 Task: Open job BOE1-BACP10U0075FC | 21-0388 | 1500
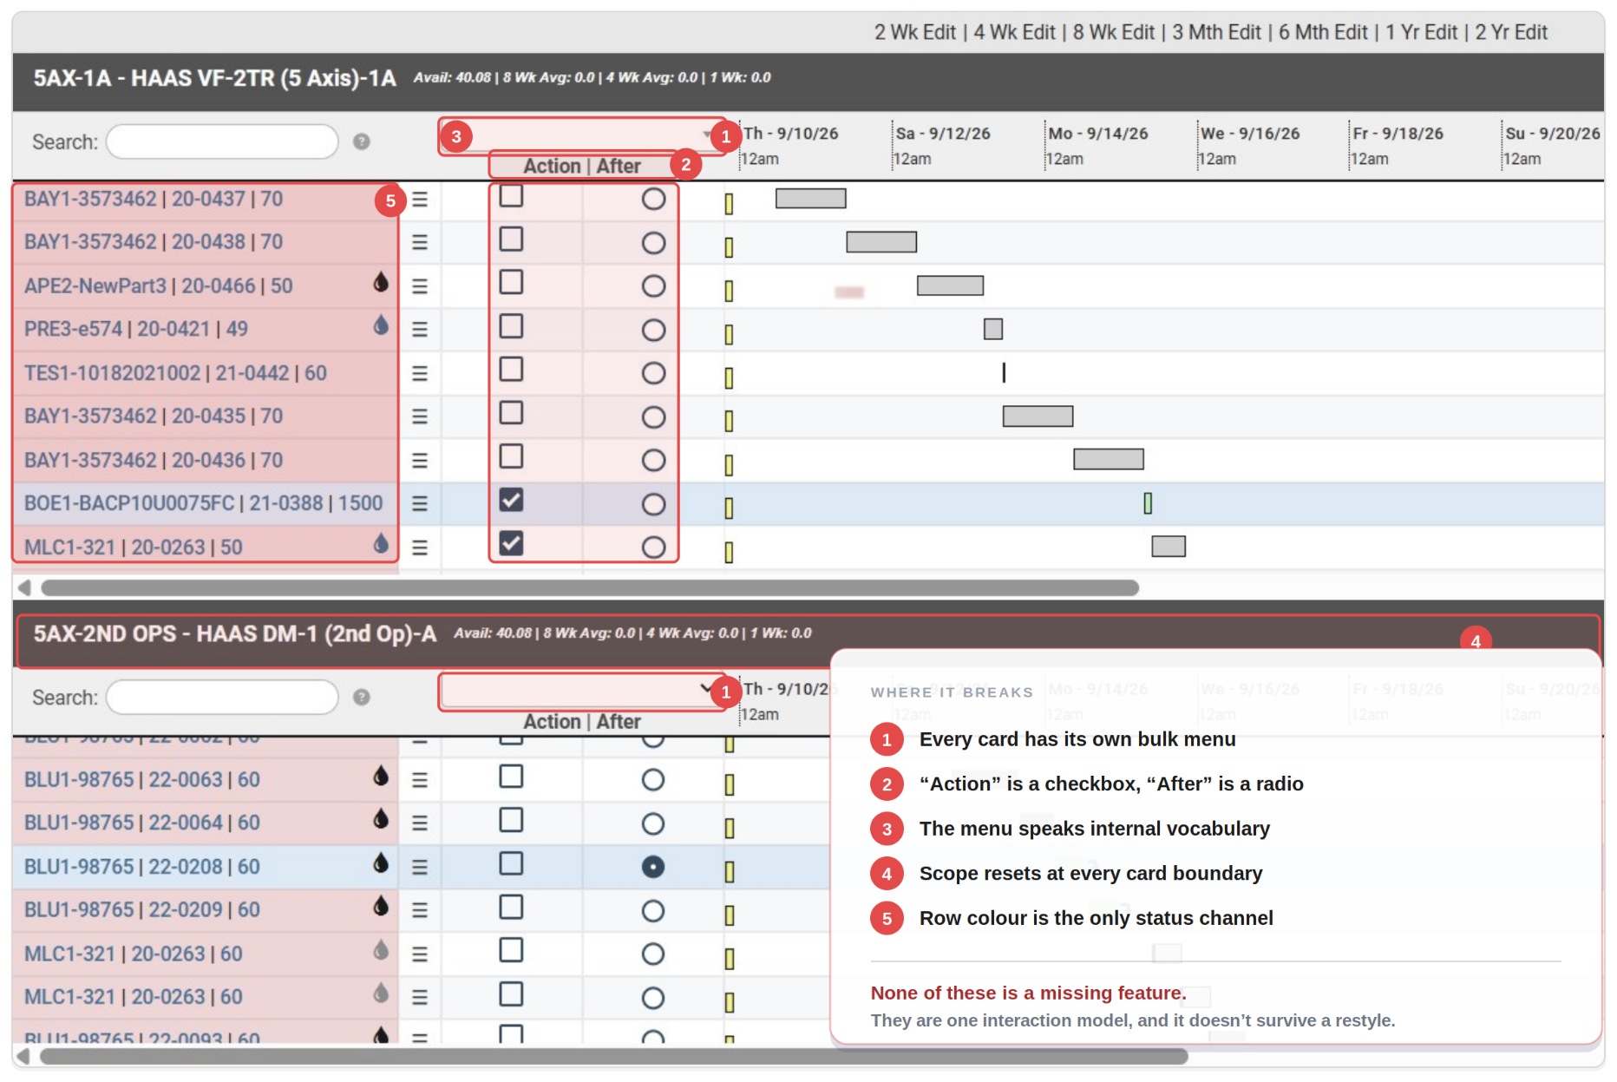[203, 503]
